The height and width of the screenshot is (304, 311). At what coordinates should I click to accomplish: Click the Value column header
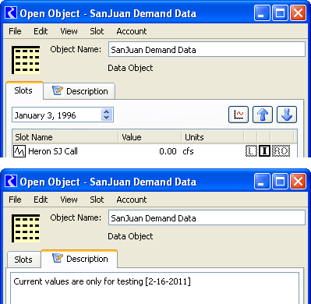coord(150,137)
